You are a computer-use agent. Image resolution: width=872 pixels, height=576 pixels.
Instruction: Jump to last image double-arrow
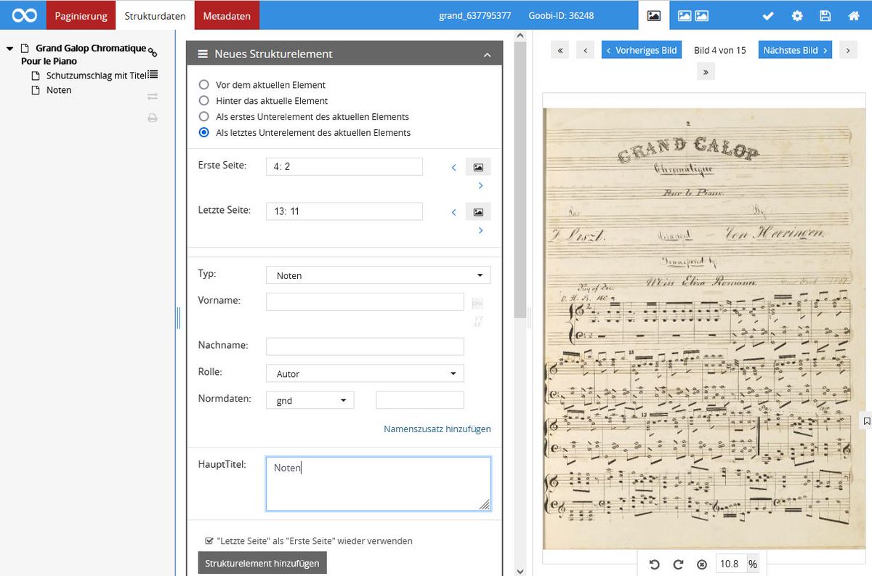705,71
